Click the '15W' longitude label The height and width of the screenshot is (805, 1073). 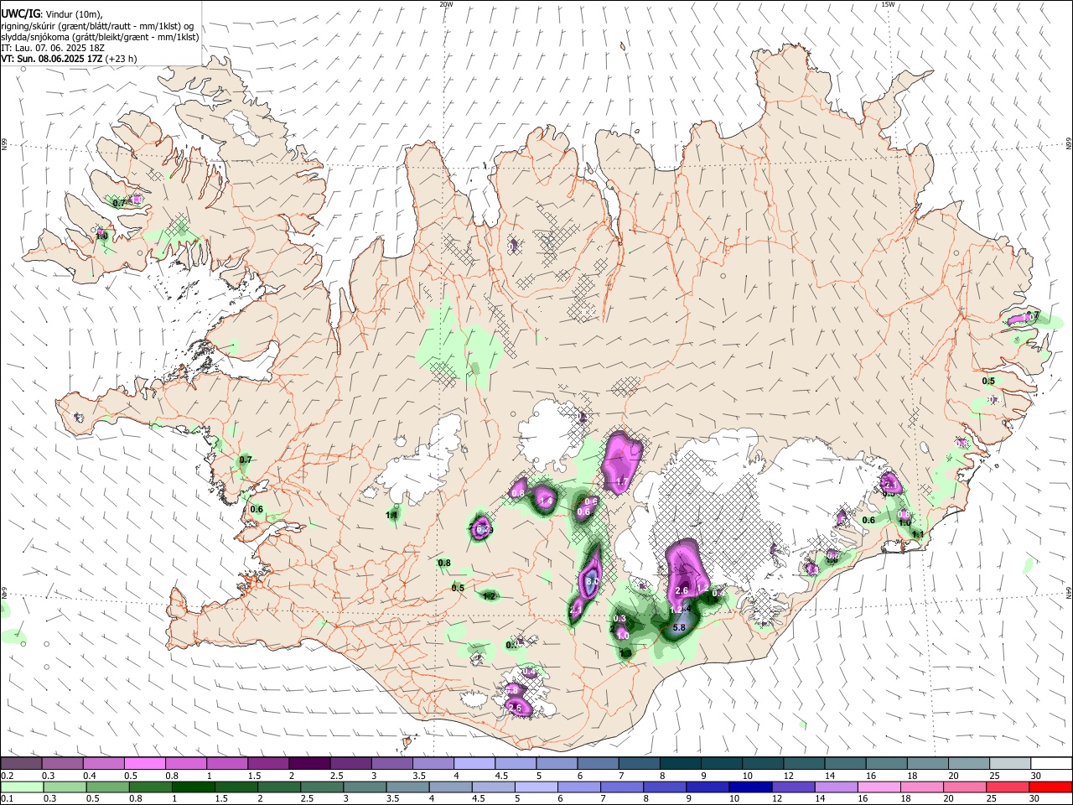pos(888,4)
